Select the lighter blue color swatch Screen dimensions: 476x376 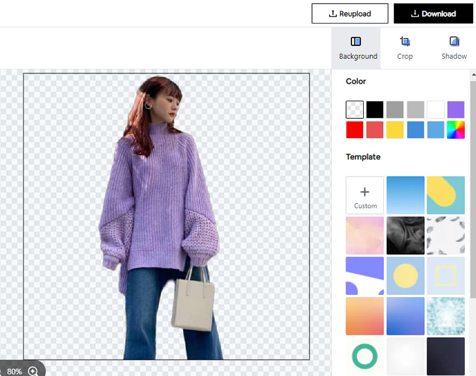[435, 130]
